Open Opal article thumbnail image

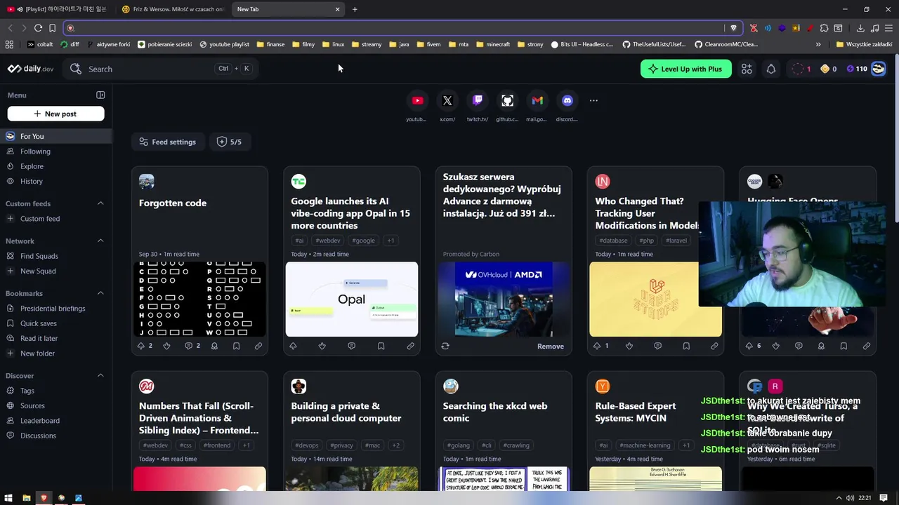point(351,299)
